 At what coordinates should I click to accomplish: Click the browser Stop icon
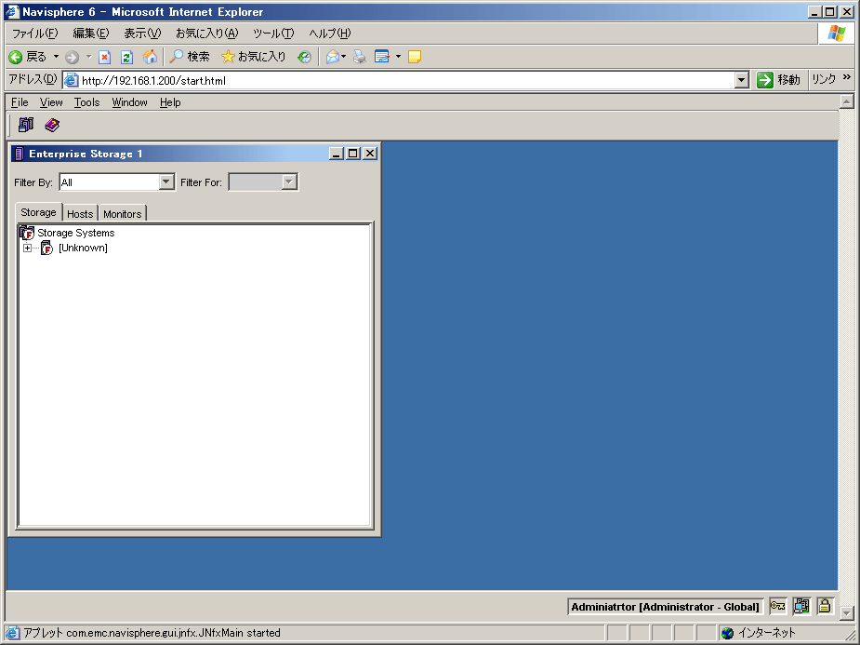click(105, 57)
